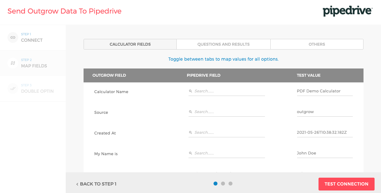Screen dimensions: 381x193
Task: Click the Double Optin checkmark icon
Action: 13,88
